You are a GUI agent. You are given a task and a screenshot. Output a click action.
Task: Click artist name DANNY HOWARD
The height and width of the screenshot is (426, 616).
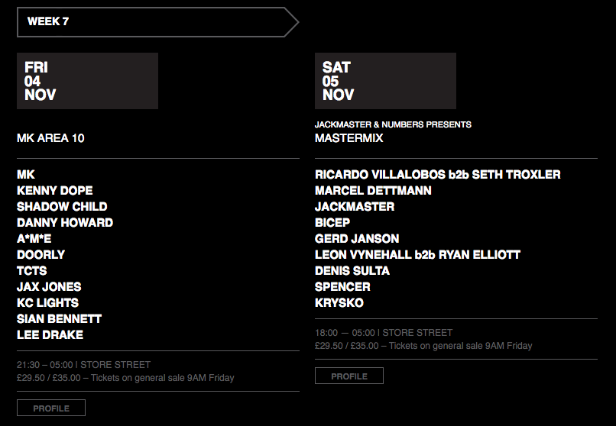(65, 223)
